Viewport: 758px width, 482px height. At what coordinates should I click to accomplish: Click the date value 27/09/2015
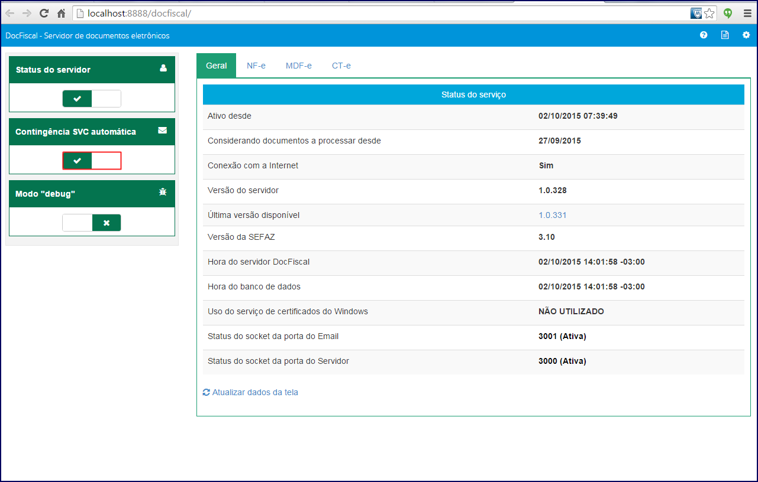pyautogui.click(x=560, y=141)
